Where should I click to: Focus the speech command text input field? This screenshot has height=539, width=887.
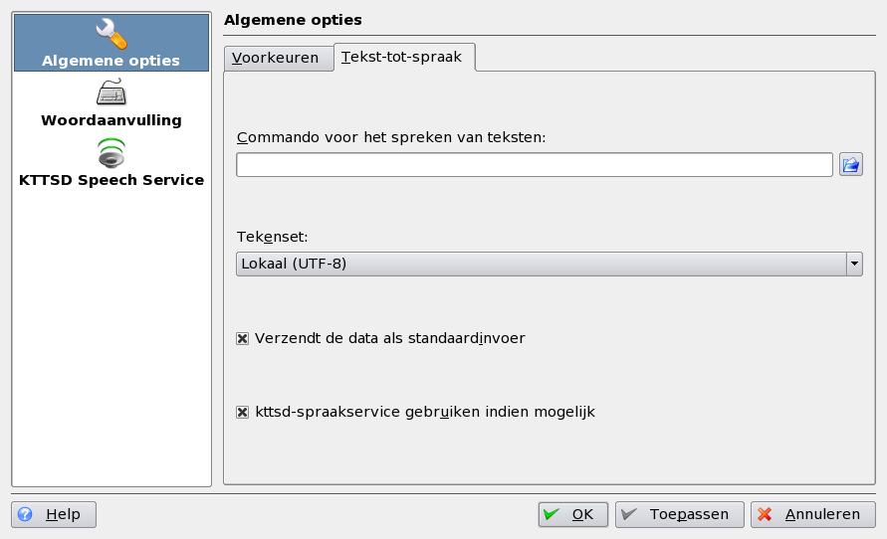(x=534, y=165)
